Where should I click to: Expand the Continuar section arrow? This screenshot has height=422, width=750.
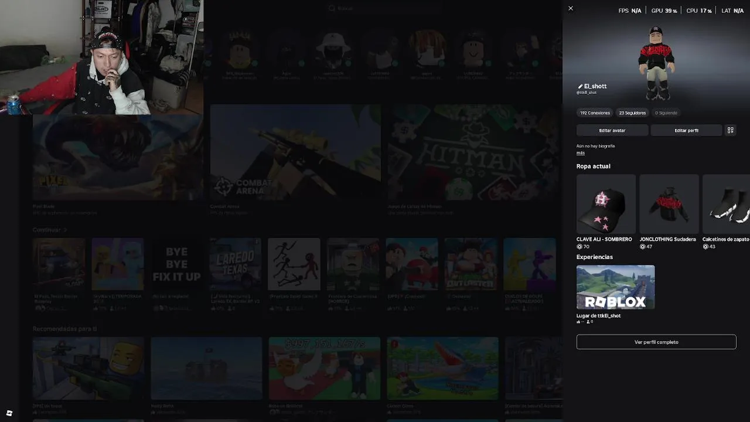pyautogui.click(x=65, y=230)
